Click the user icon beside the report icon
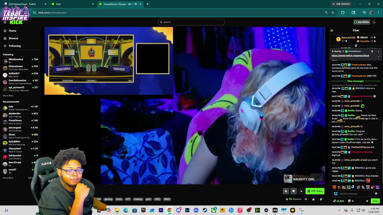This screenshot has width=383, height=215. [321, 199]
